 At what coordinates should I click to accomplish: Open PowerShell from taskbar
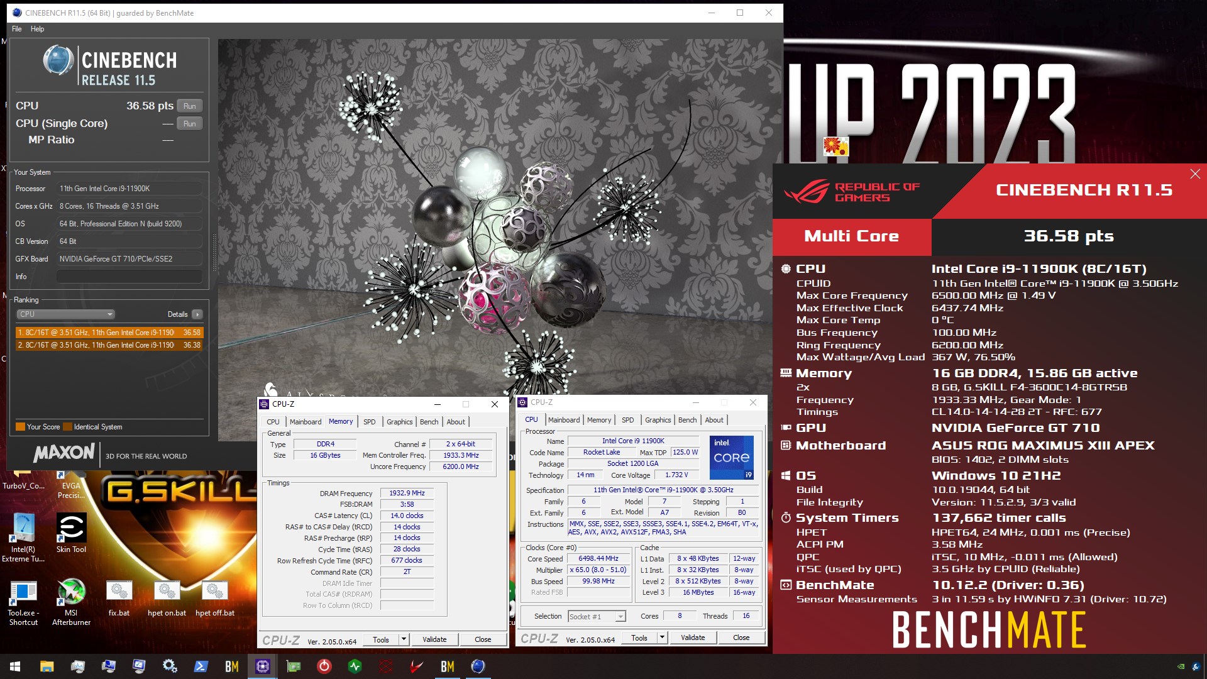[201, 666]
